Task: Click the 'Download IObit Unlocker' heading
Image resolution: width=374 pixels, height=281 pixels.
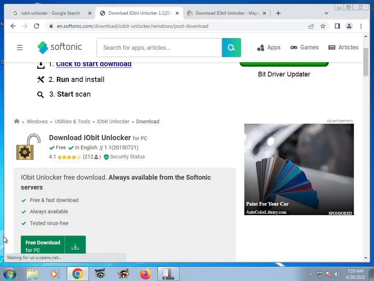Action: tap(90, 138)
